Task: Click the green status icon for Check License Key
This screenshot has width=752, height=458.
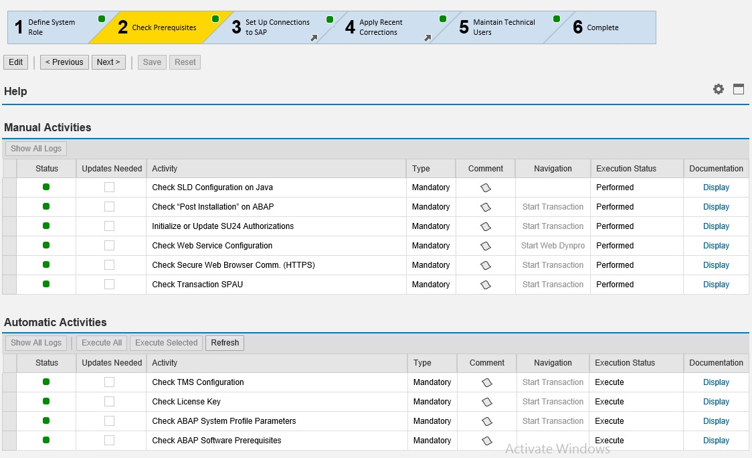Action: click(46, 401)
